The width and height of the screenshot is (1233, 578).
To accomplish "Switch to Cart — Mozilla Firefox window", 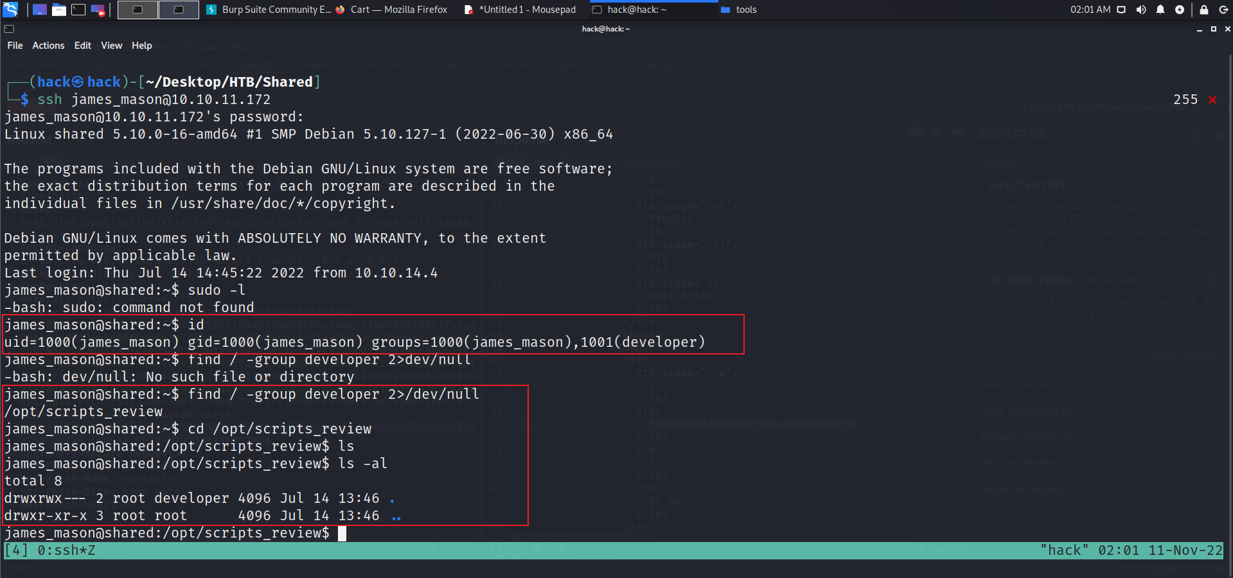I will (x=392, y=10).
